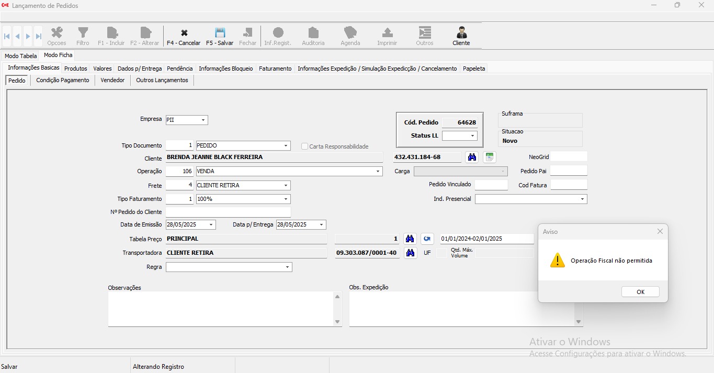Open the Opcoes tools icon

[56, 33]
